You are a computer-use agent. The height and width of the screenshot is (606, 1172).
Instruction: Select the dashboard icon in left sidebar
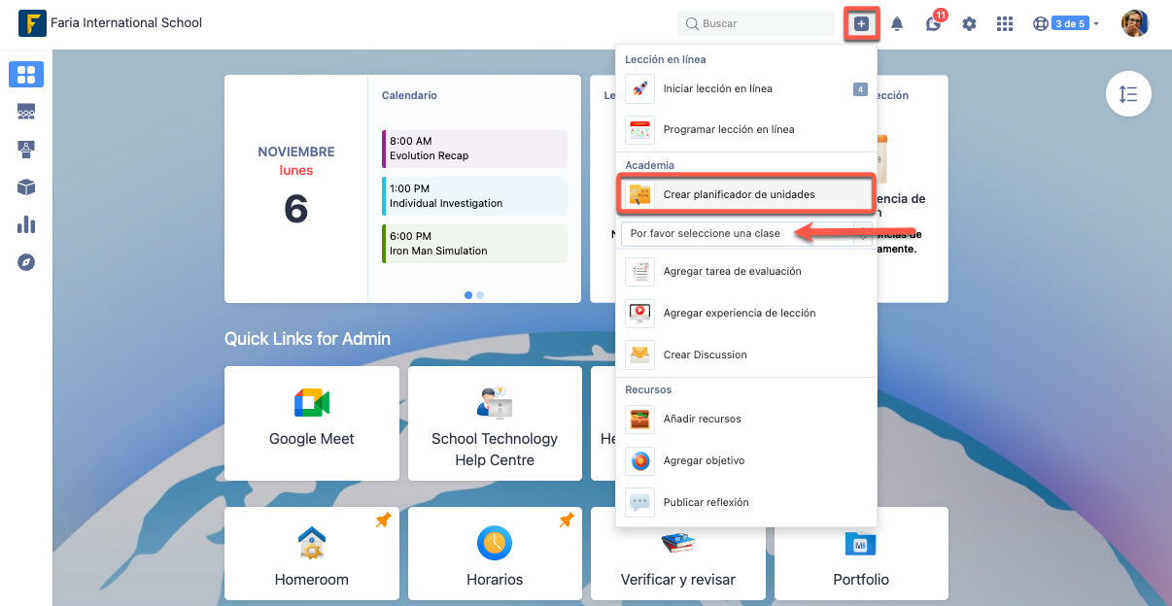pyautogui.click(x=26, y=75)
